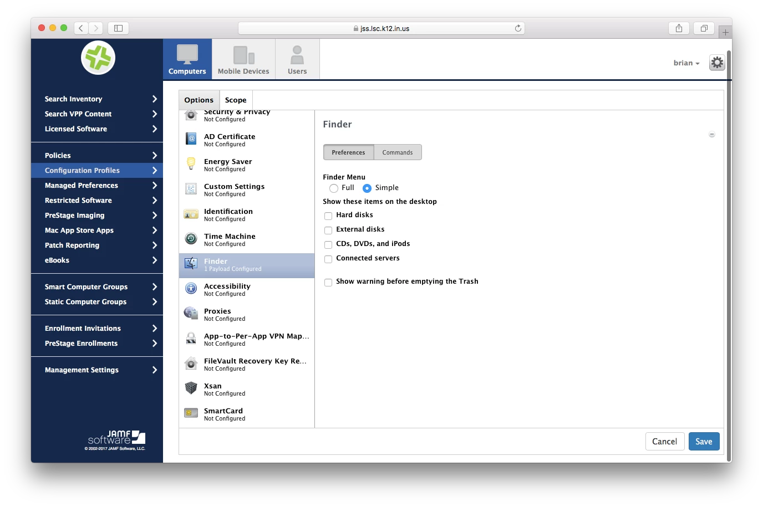Click the Safari address bar

[381, 28]
